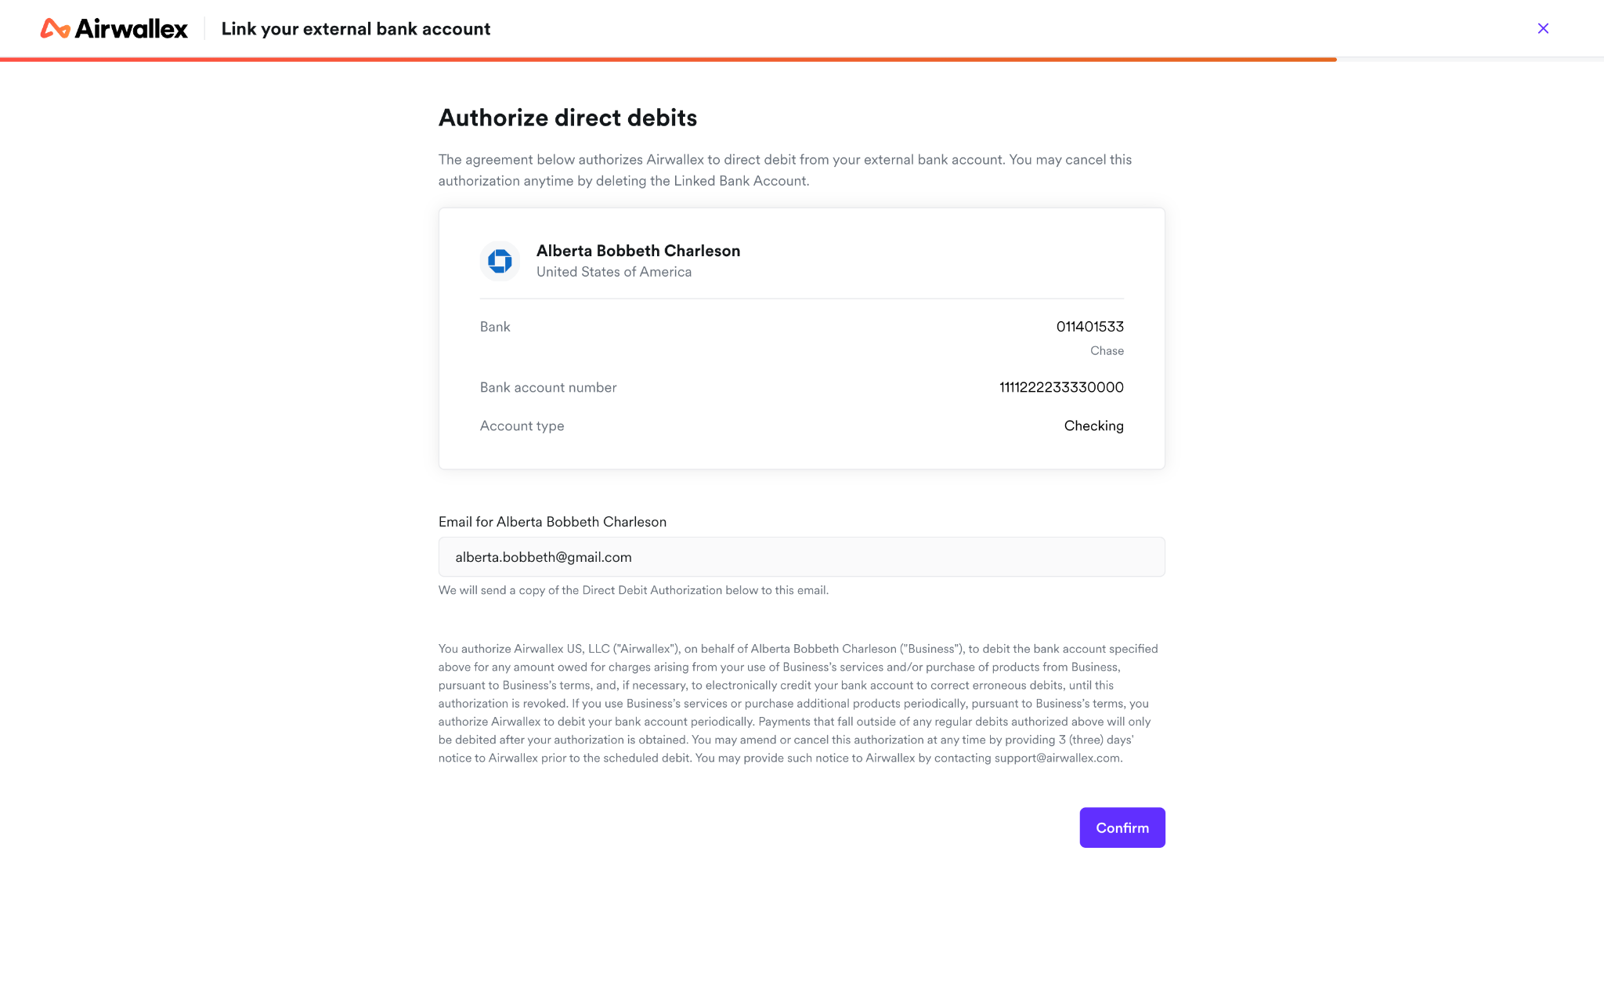Click the Checking account type value
Image resolution: width=1604 pixels, height=992 pixels.
pyautogui.click(x=1093, y=425)
